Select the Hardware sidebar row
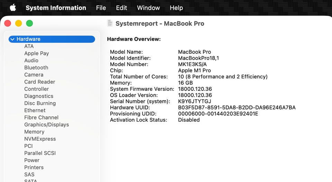This screenshot has height=182, width=332. coord(52,39)
